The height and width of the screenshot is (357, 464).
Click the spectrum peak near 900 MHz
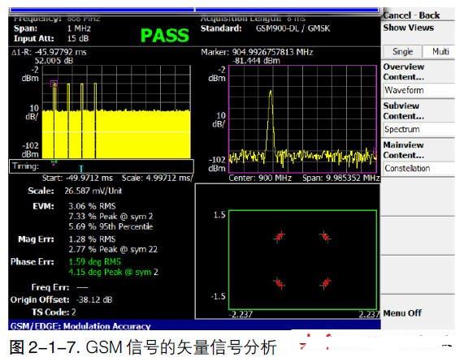pyautogui.click(x=270, y=92)
